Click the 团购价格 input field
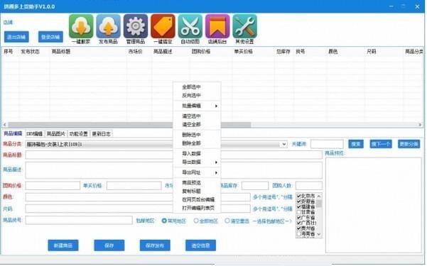Screen dimensions: 427x266 click(x=53, y=186)
